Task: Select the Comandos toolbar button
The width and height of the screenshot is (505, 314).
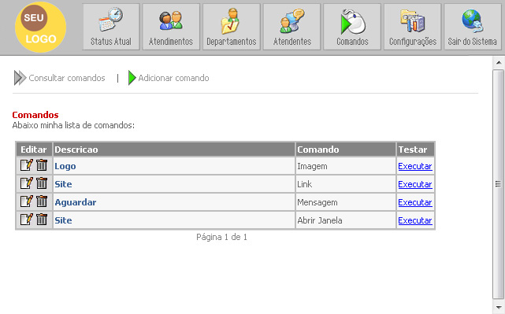Action: [352, 27]
